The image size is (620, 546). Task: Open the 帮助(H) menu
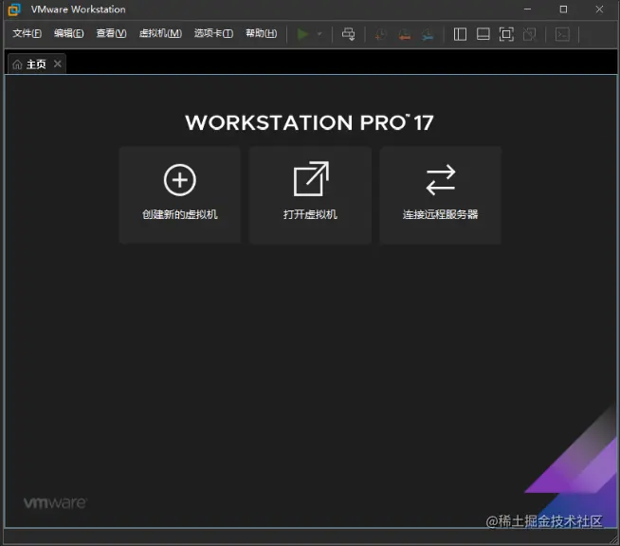[x=262, y=33]
